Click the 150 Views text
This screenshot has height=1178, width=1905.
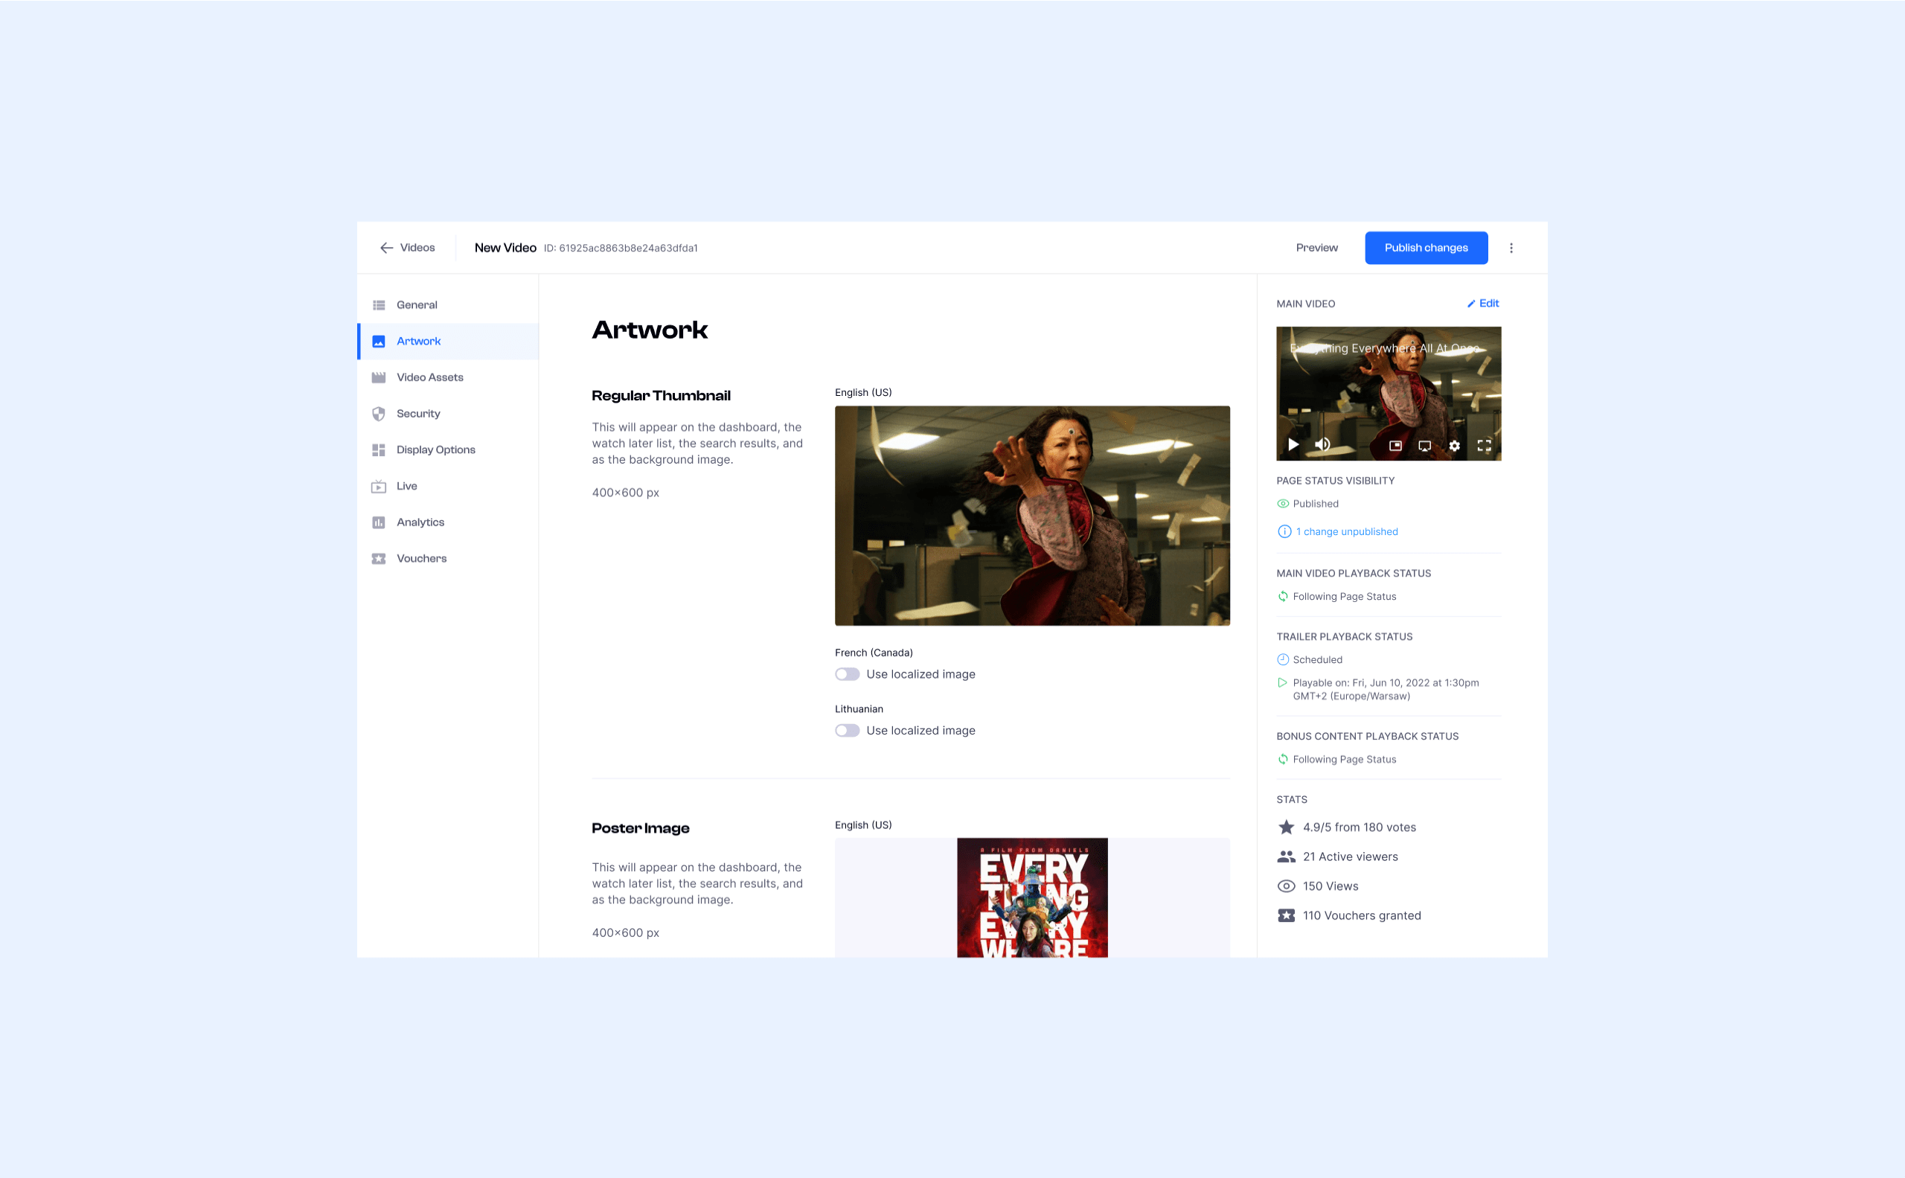coord(1330,886)
